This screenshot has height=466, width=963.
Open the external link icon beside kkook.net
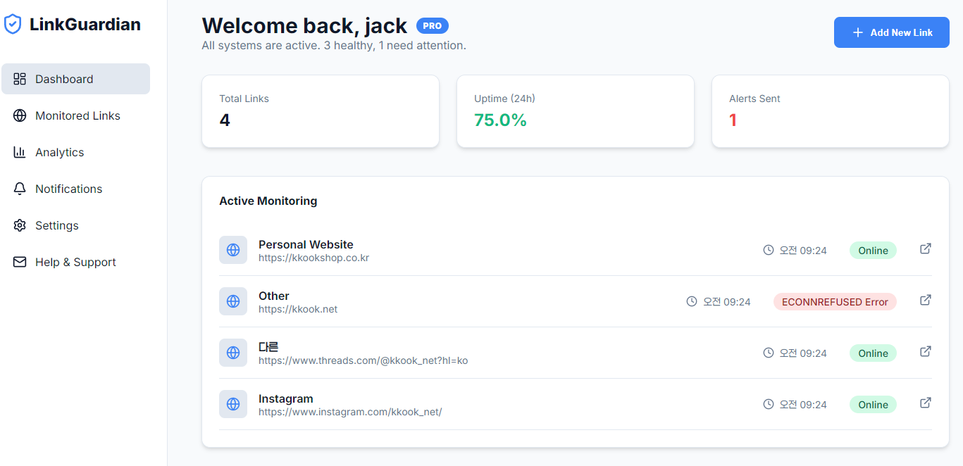point(925,299)
